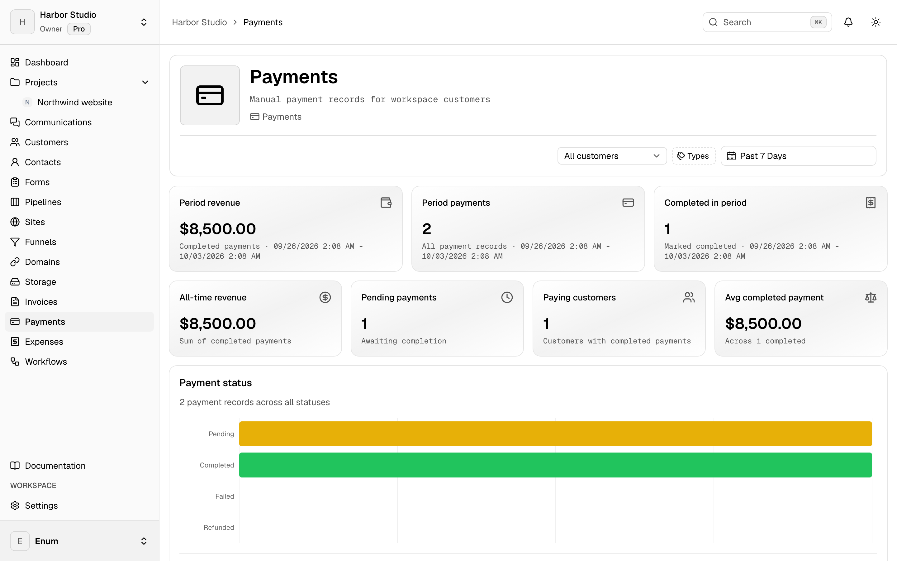897x561 pixels.
Task: Open All customers dropdown
Action: click(x=612, y=156)
